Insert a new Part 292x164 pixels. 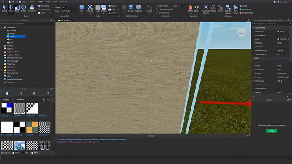click(x=82, y=8)
